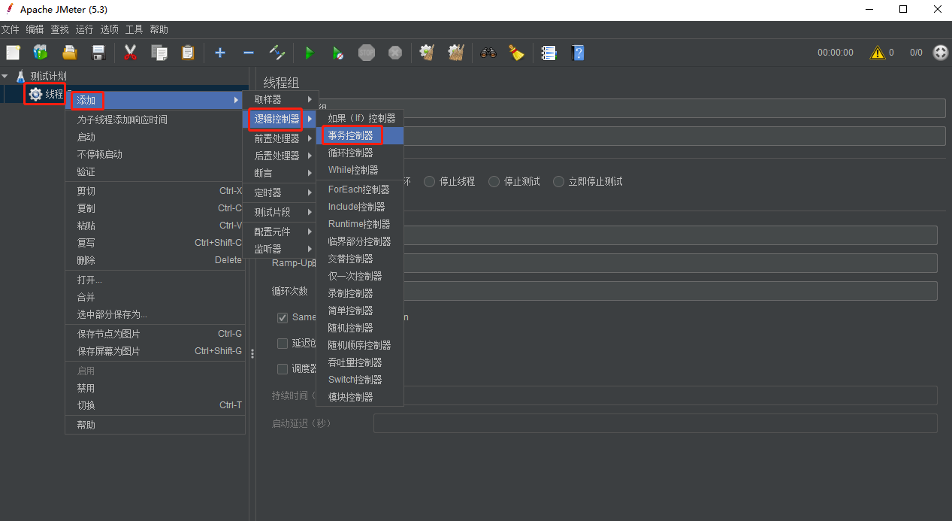
Task: Choose 循环控制器 from the submenu
Action: coord(360,153)
